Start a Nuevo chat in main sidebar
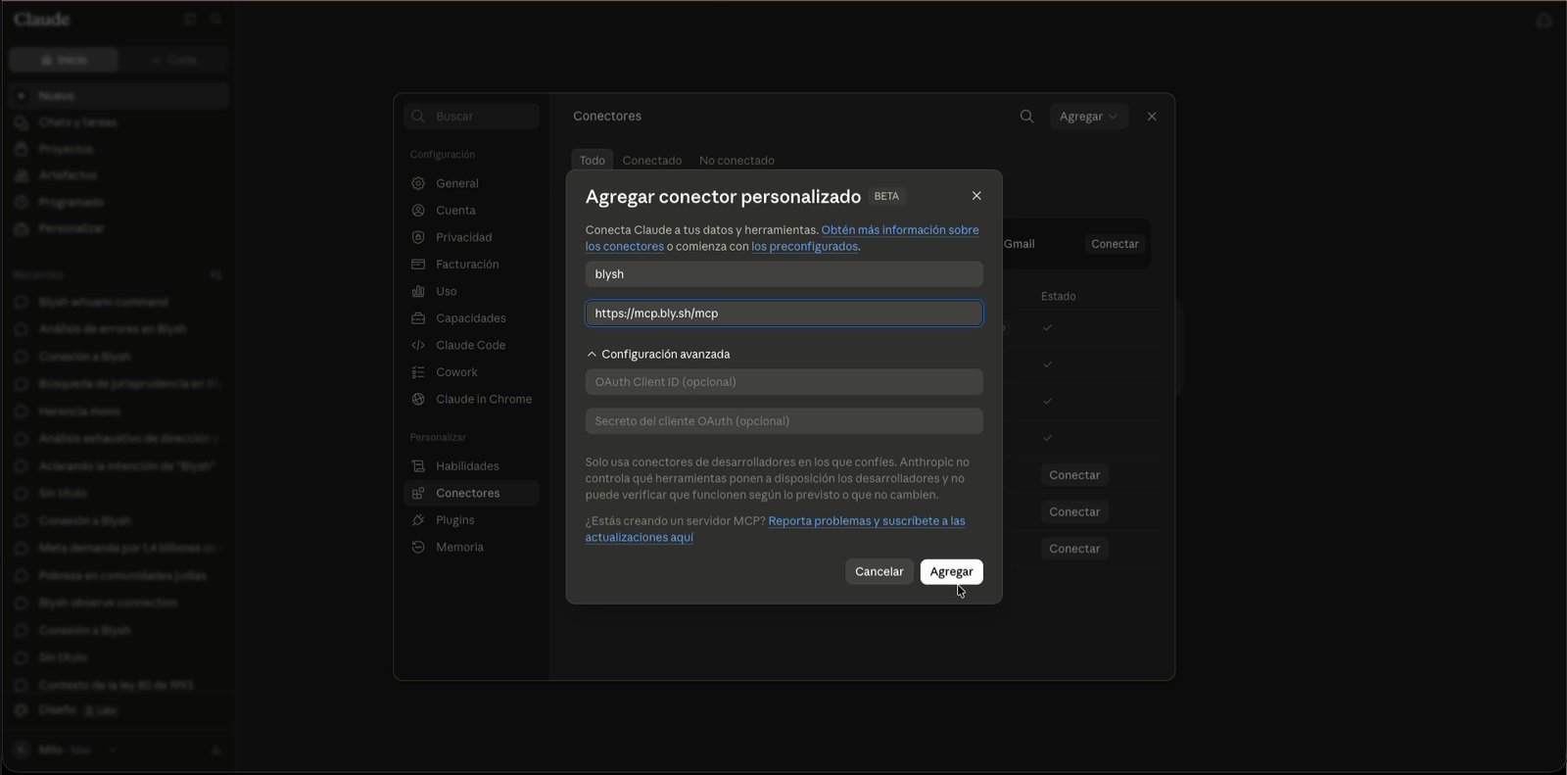 pos(119,96)
